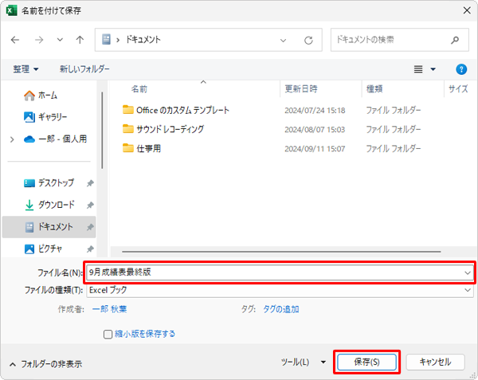Expand the address bar history dropdown

[x=283, y=40]
